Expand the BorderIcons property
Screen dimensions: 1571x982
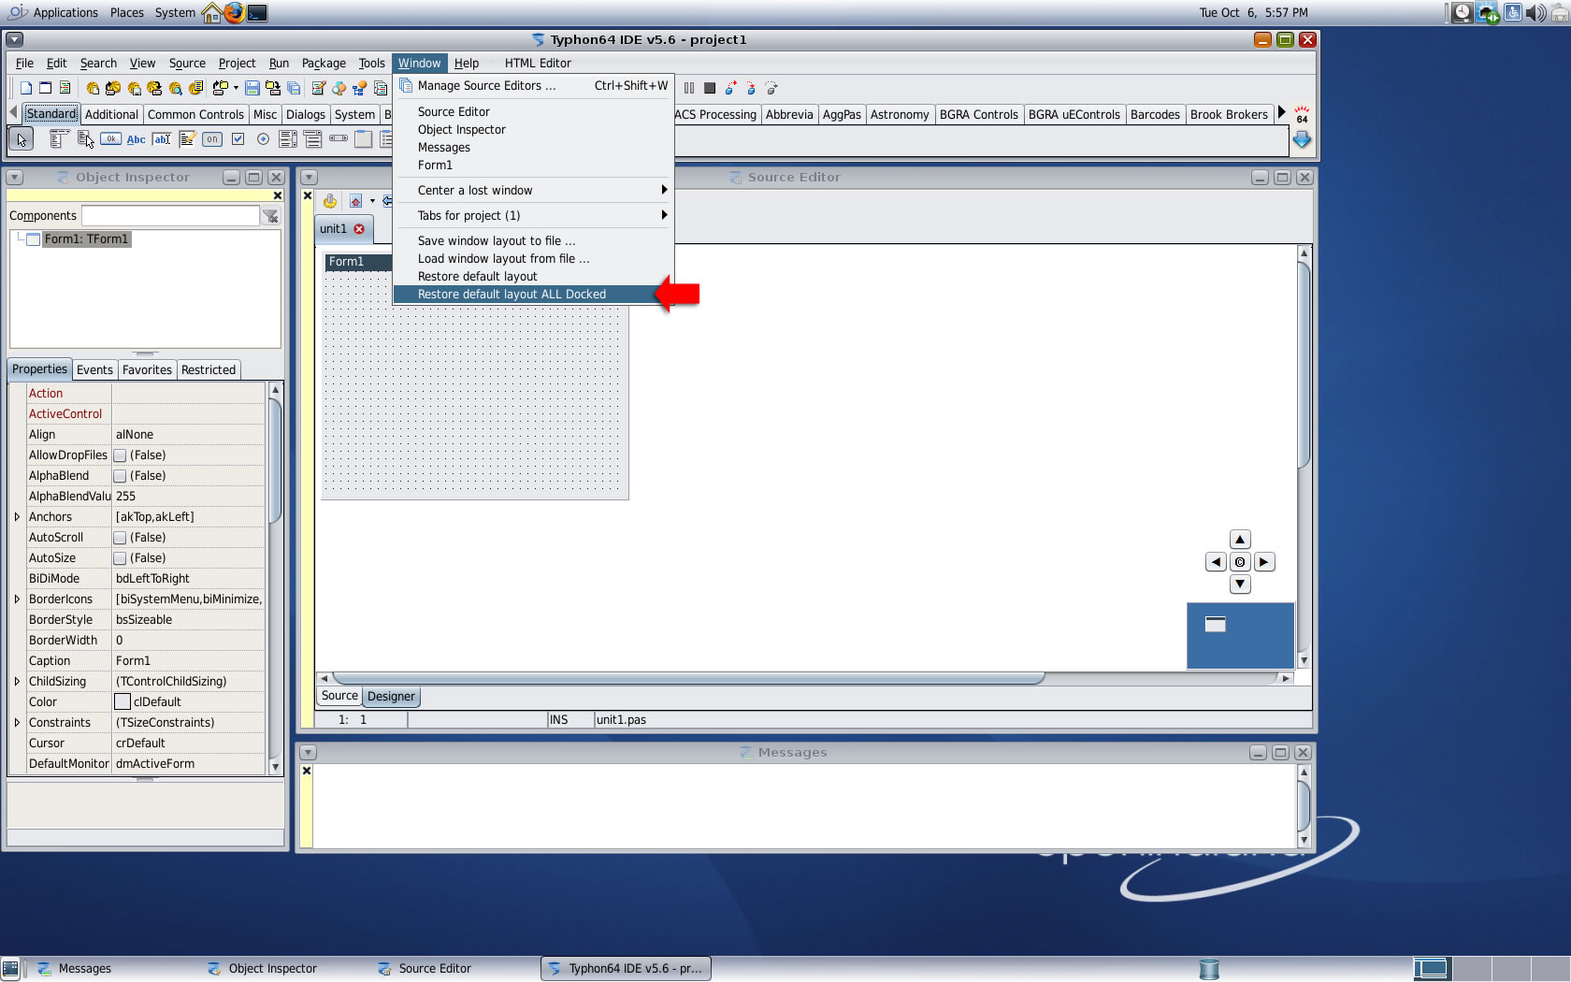pyautogui.click(x=17, y=599)
